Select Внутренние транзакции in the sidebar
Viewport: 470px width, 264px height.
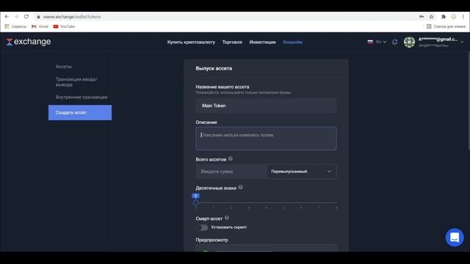82,98
